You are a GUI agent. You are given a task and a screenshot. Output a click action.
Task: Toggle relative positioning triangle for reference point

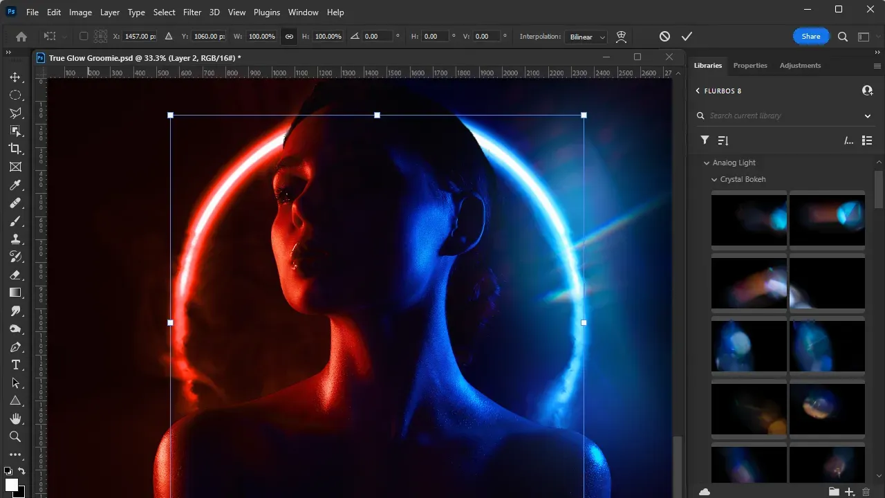click(x=169, y=37)
